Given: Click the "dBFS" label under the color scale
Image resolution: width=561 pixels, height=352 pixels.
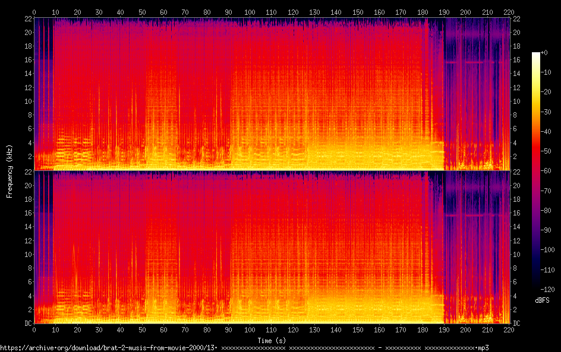Looking at the screenshot, I should coord(542,300).
